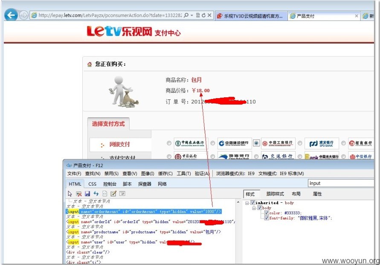Select the 中国农业银行 radio button
The width and height of the screenshot is (380, 265).
[x=169, y=143]
